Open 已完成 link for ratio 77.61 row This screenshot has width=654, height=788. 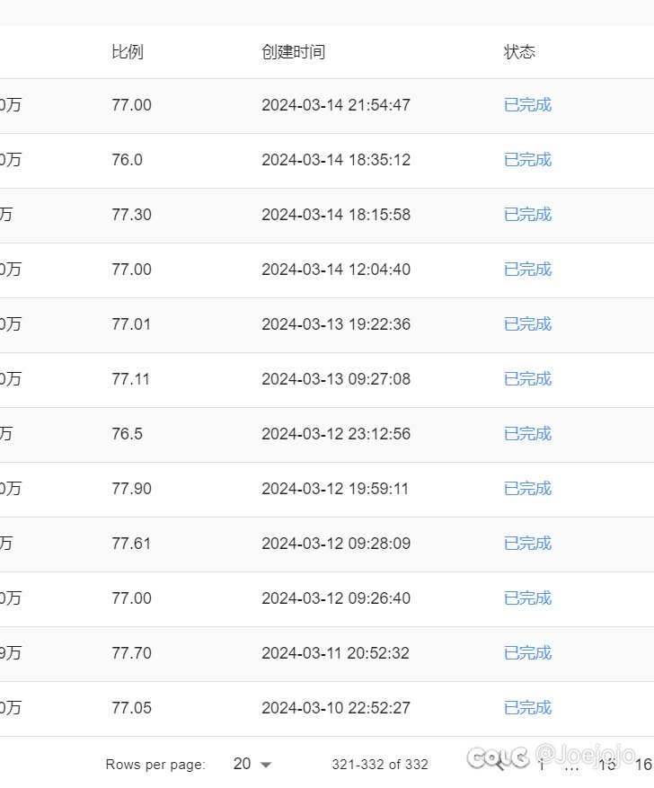527,544
